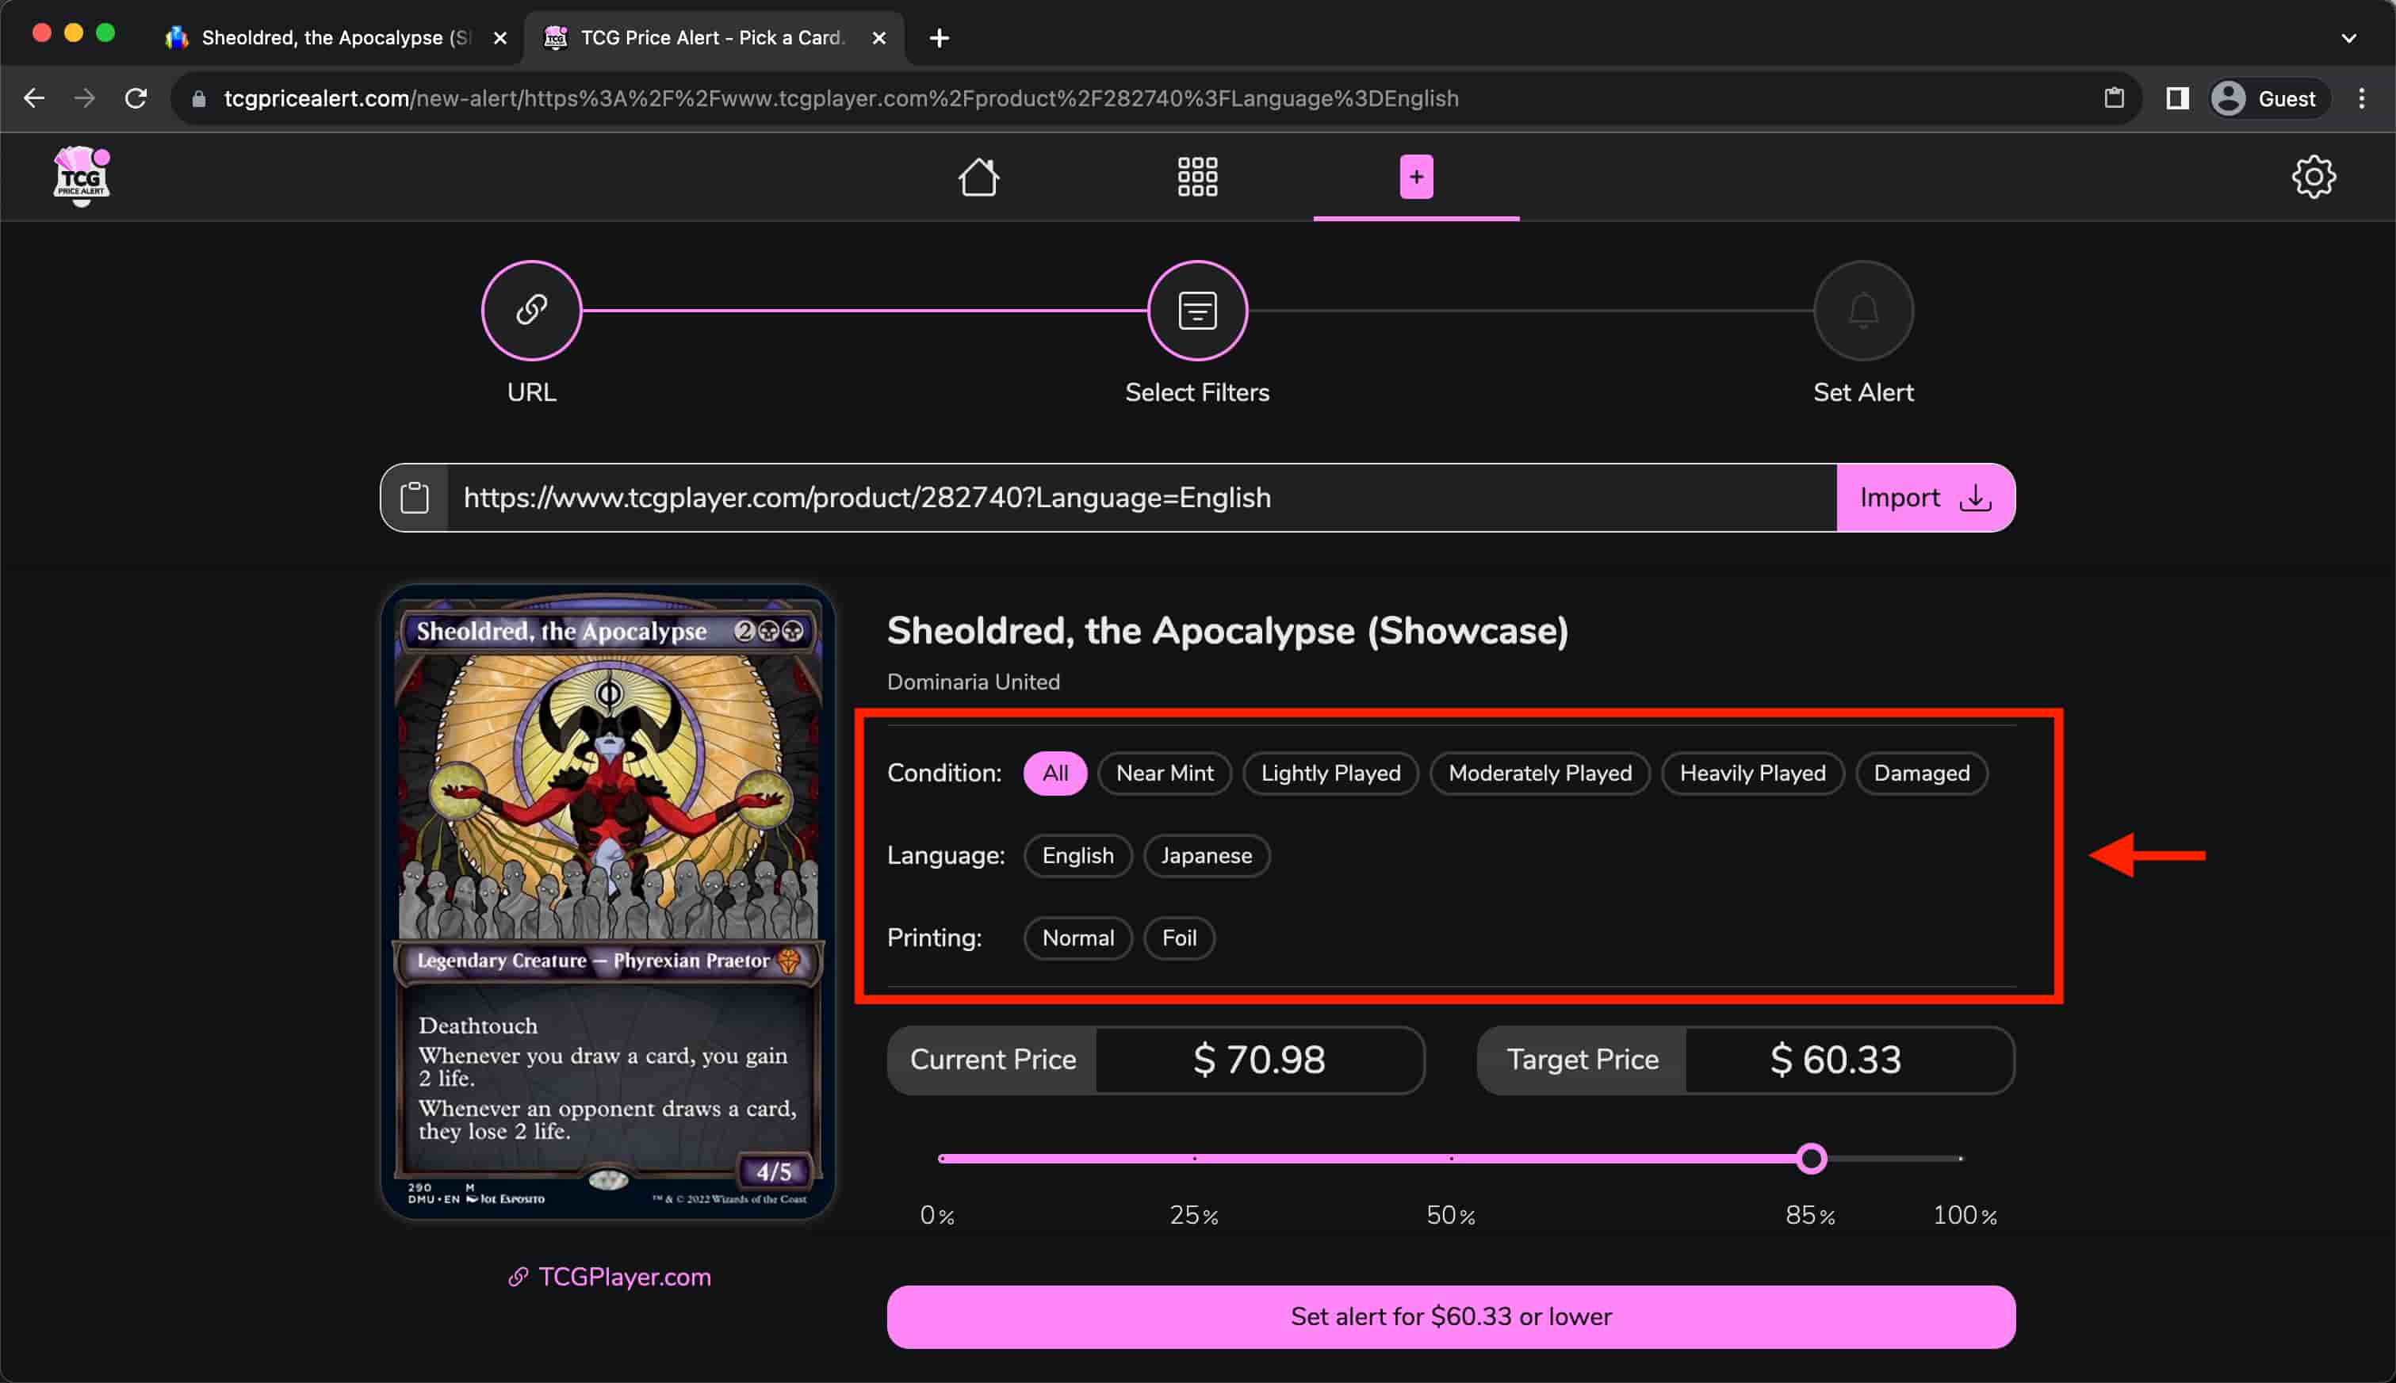This screenshot has height=1383, width=2396.
Task: Click the Dominaria United set name
Action: click(x=973, y=682)
